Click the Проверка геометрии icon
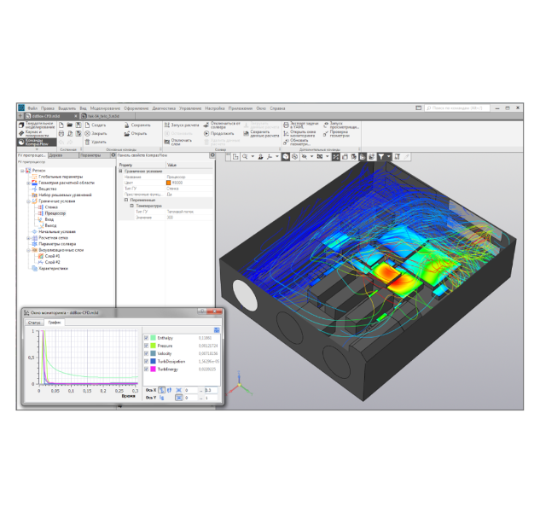The width and height of the screenshot is (540, 512). [327, 132]
